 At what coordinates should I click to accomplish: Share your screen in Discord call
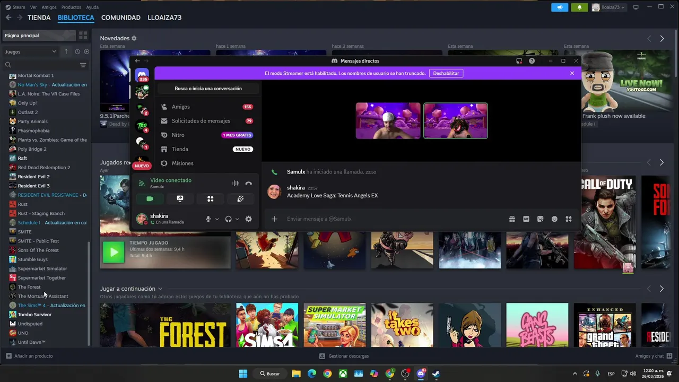(x=180, y=198)
